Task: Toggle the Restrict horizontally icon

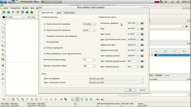Action: click(x=47, y=100)
